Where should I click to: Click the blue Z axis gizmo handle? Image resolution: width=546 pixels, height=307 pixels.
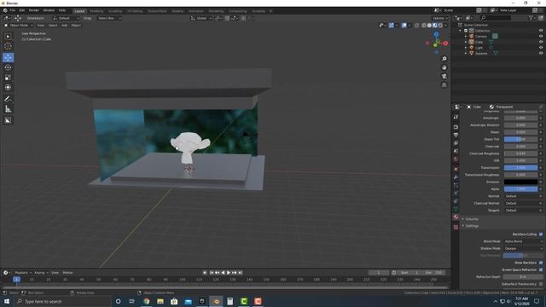[x=436, y=34]
